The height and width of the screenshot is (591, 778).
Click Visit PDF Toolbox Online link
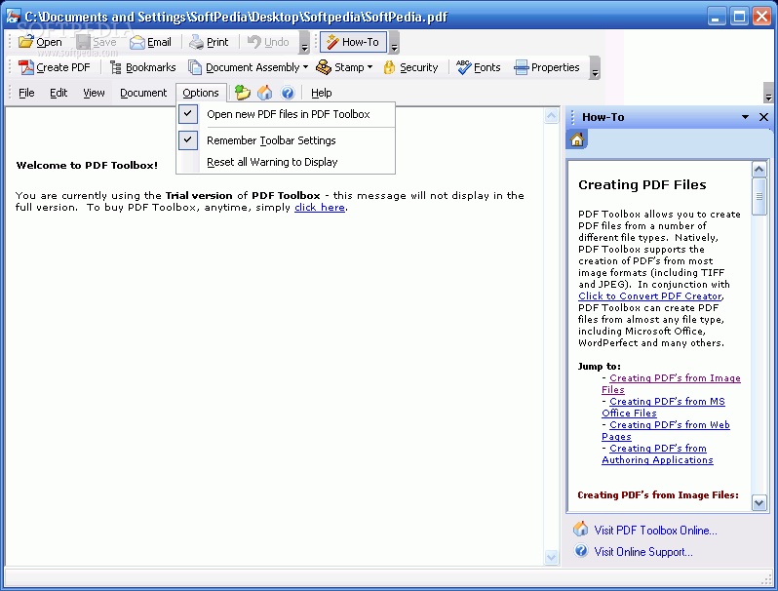tap(655, 531)
